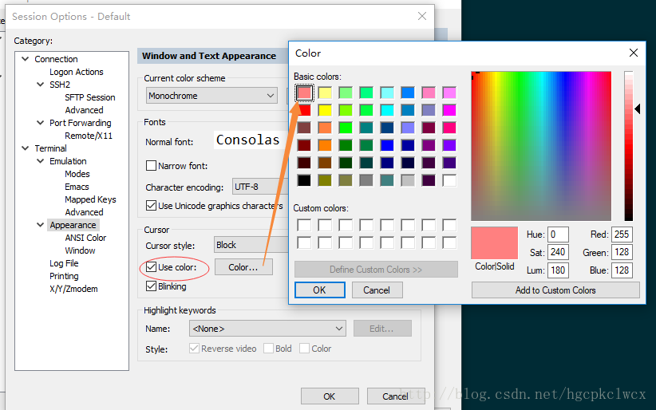Collapse the Port Forwarding tree node
Image resolution: width=656 pixels, height=410 pixels.
40,123
